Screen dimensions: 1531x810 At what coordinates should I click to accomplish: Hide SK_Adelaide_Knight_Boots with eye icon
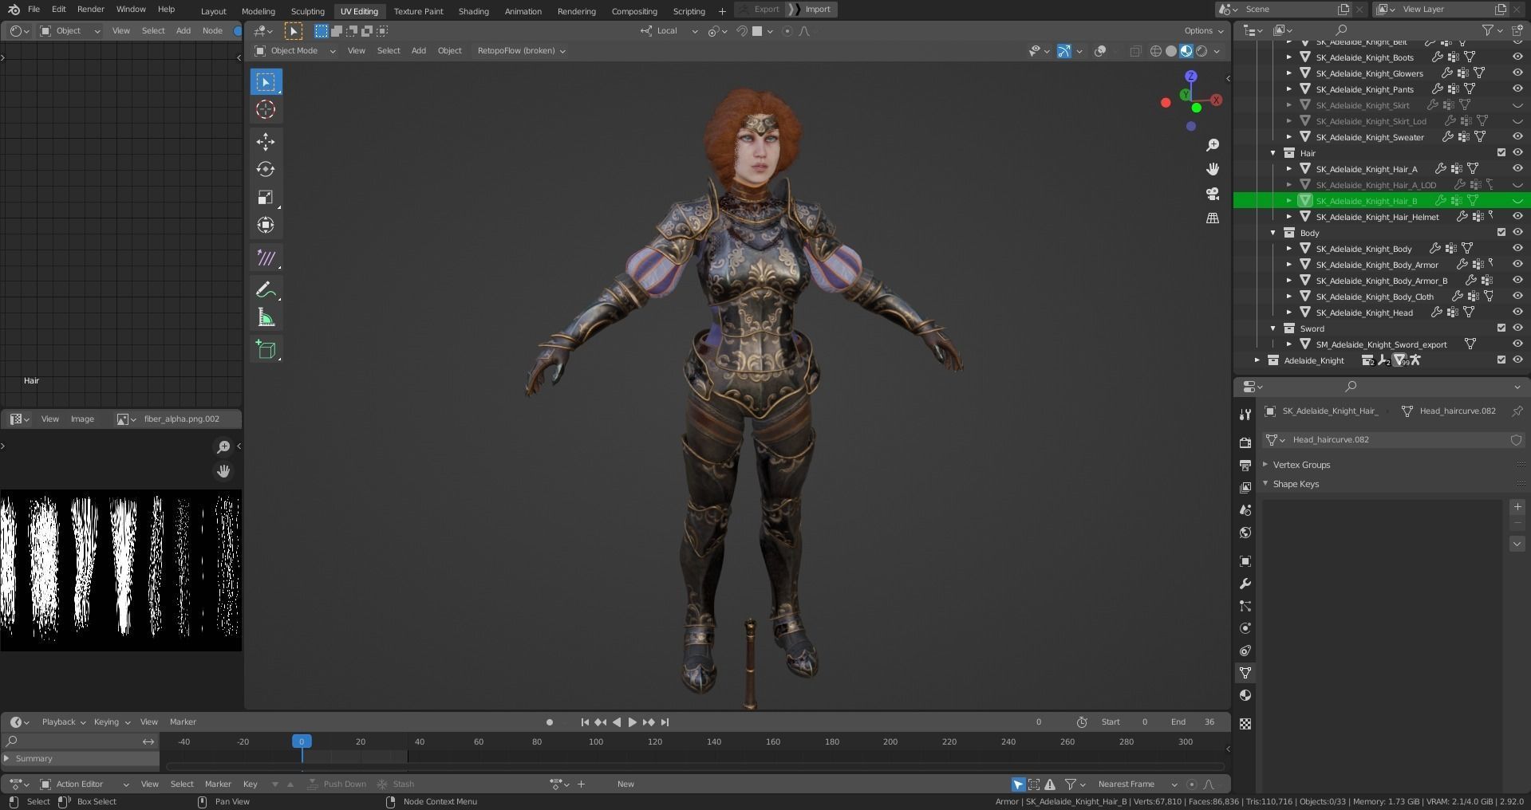point(1517,57)
